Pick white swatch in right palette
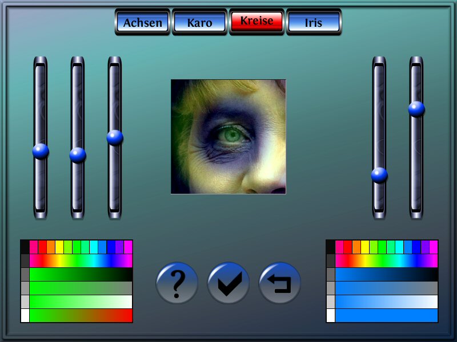 (331, 316)
